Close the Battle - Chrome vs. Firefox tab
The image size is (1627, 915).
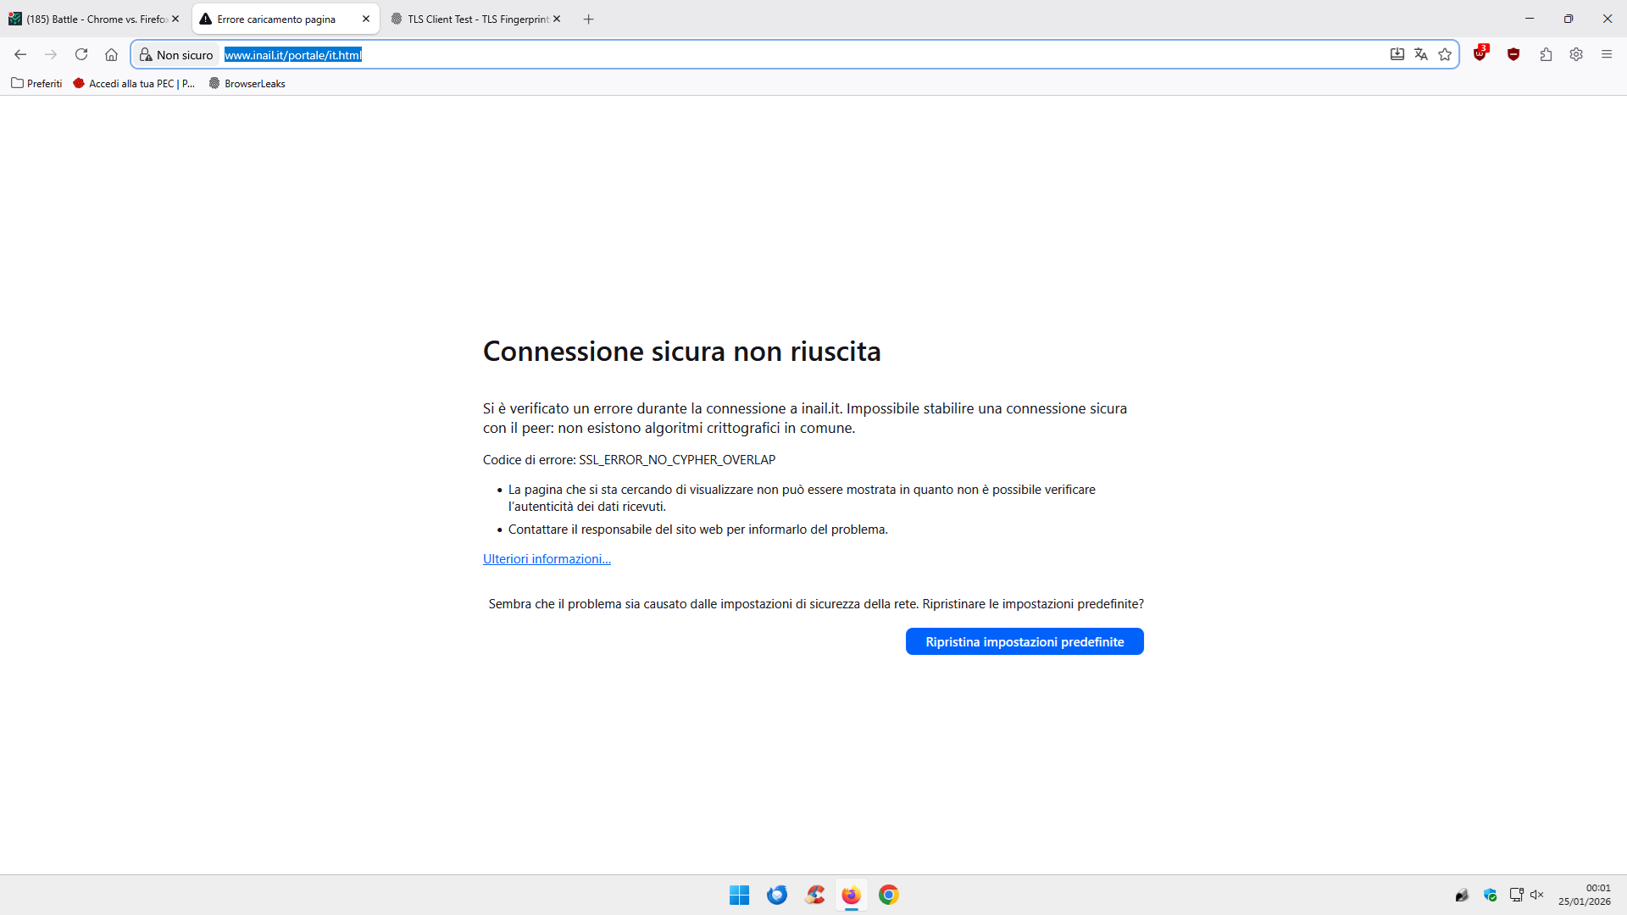175,19
